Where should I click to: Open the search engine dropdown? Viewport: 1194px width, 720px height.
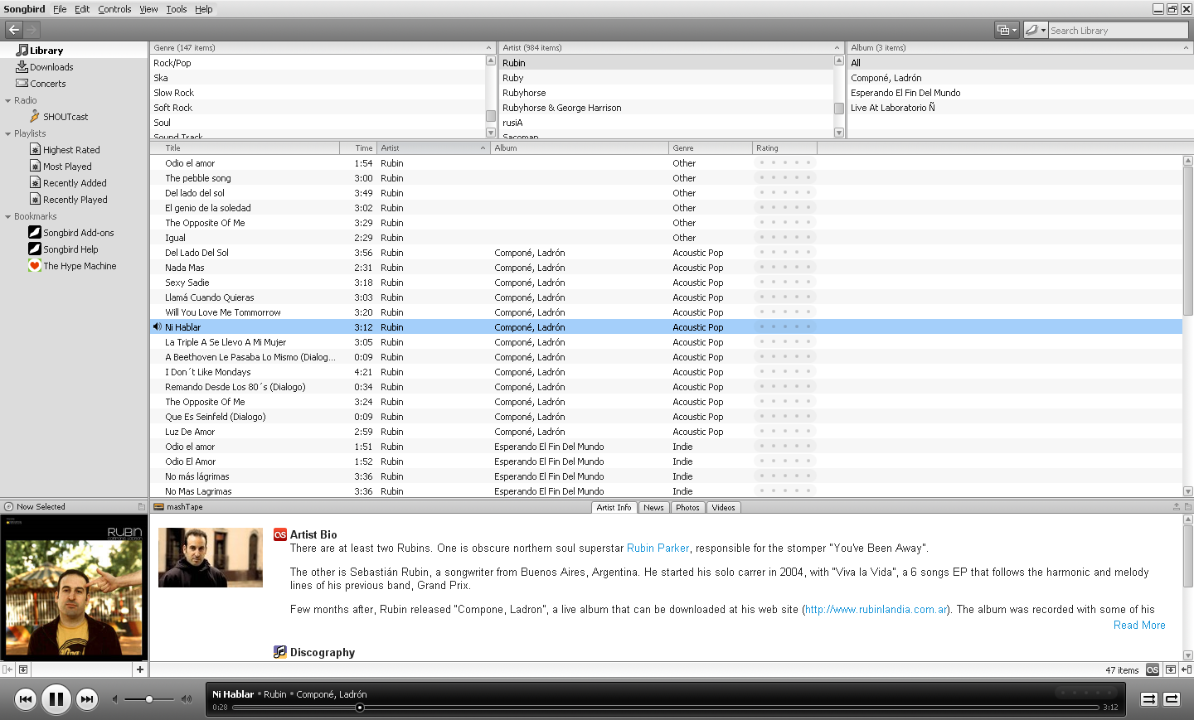tap(1036, 30)
